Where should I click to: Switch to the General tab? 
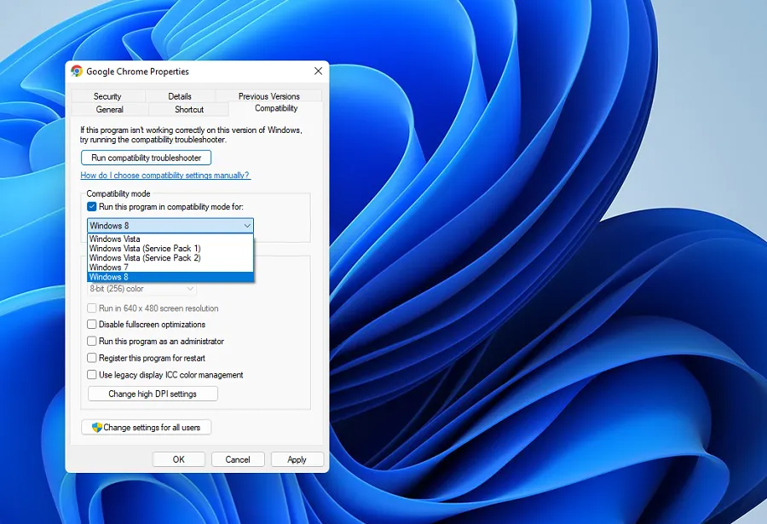110,110
